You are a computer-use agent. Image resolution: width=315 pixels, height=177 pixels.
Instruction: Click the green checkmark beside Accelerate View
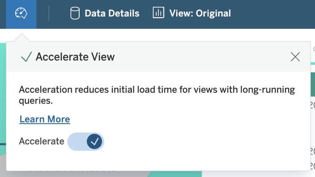coord(26,57)
